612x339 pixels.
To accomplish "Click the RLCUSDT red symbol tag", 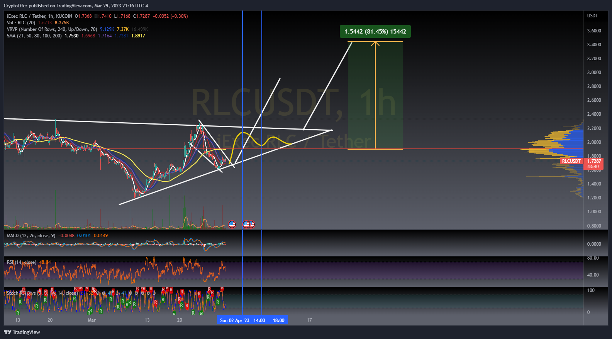I will [571, 161].
